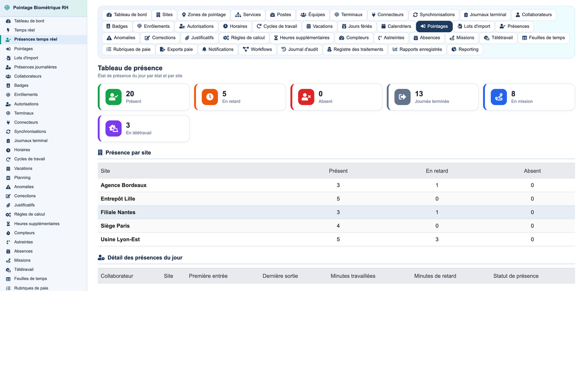Viewport: 586px width, 366px height.
Task: Click the red Absent person icon
Action: tap(306, 97)
